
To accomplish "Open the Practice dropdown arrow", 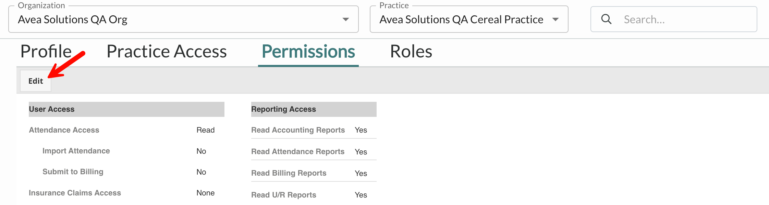I will point(556,19).
